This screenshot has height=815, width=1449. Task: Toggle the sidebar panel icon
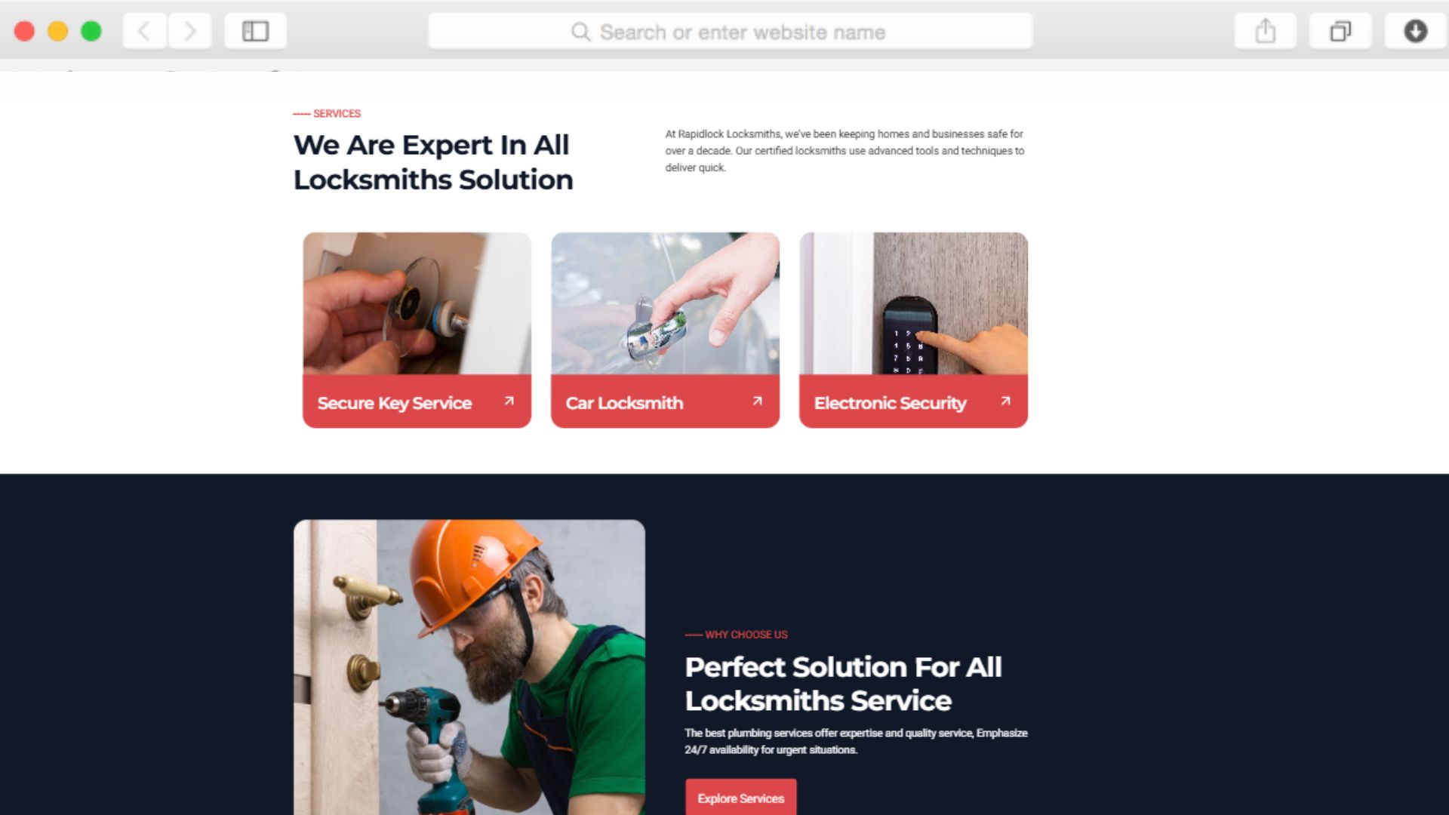point(255,31)
